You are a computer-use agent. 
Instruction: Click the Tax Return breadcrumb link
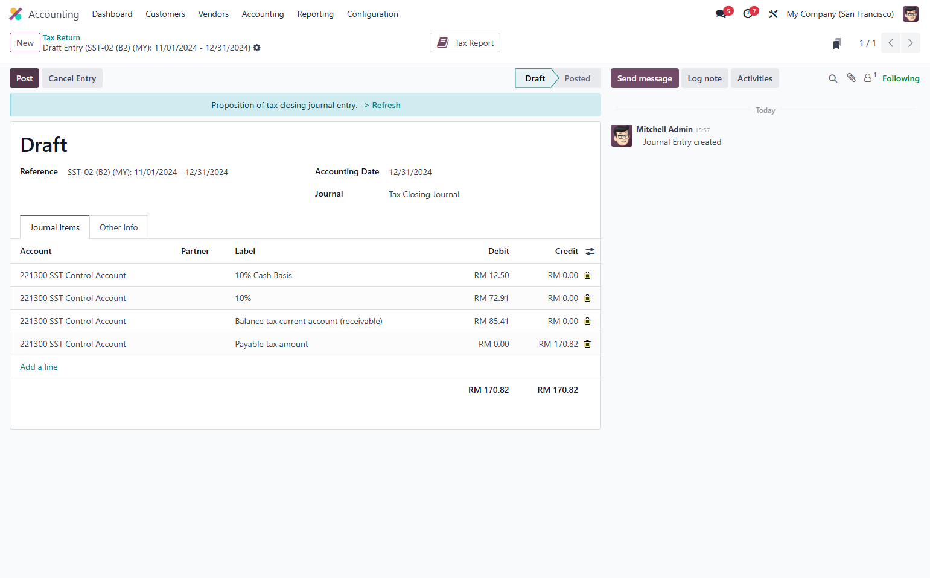point(62,37)
